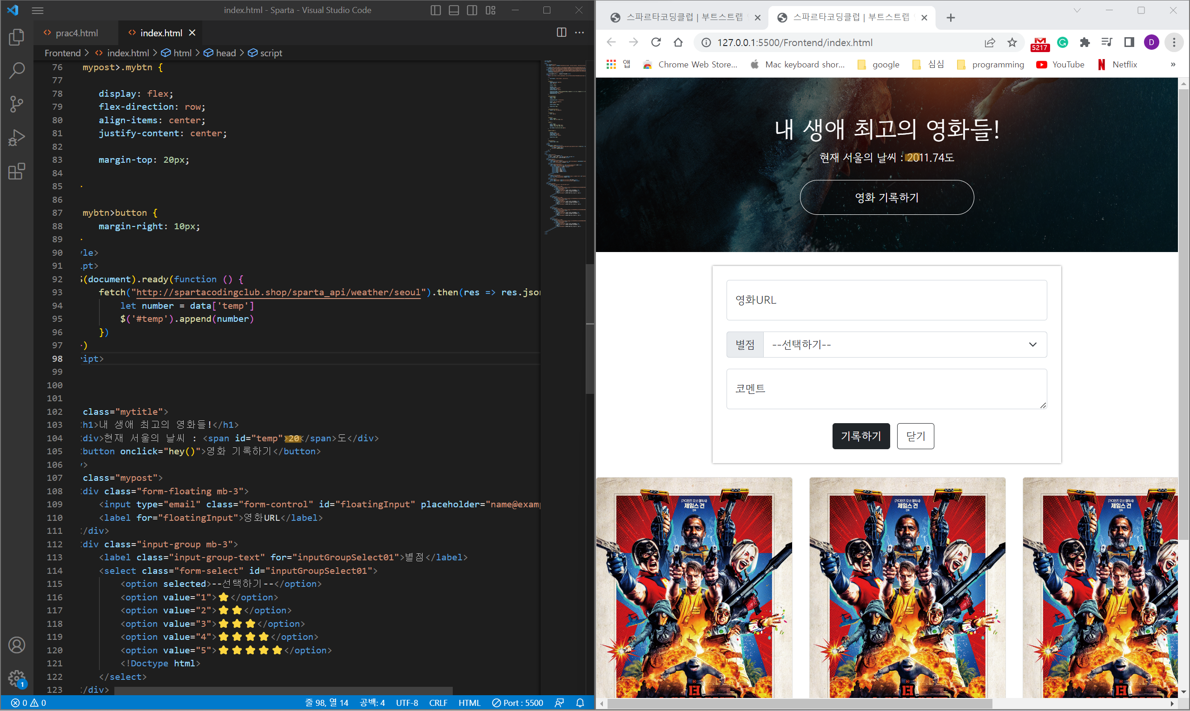The image size is (1190, 711).
Task: Toggle the bottom panel layout icon
Action: point(454,10)
